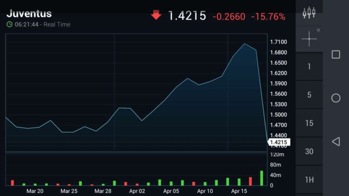Screen dimensions: 349x196
Task: Tap the Juventus instrument title
Action: tap(29, 14)
